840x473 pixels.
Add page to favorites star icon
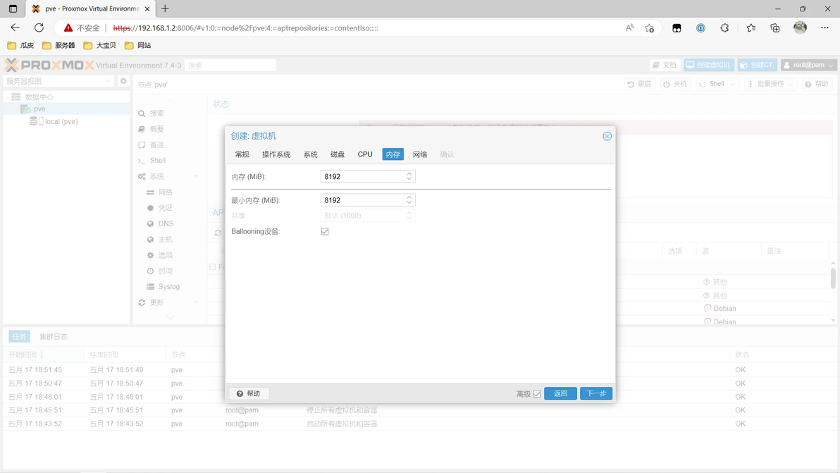[x=649, y=28]
